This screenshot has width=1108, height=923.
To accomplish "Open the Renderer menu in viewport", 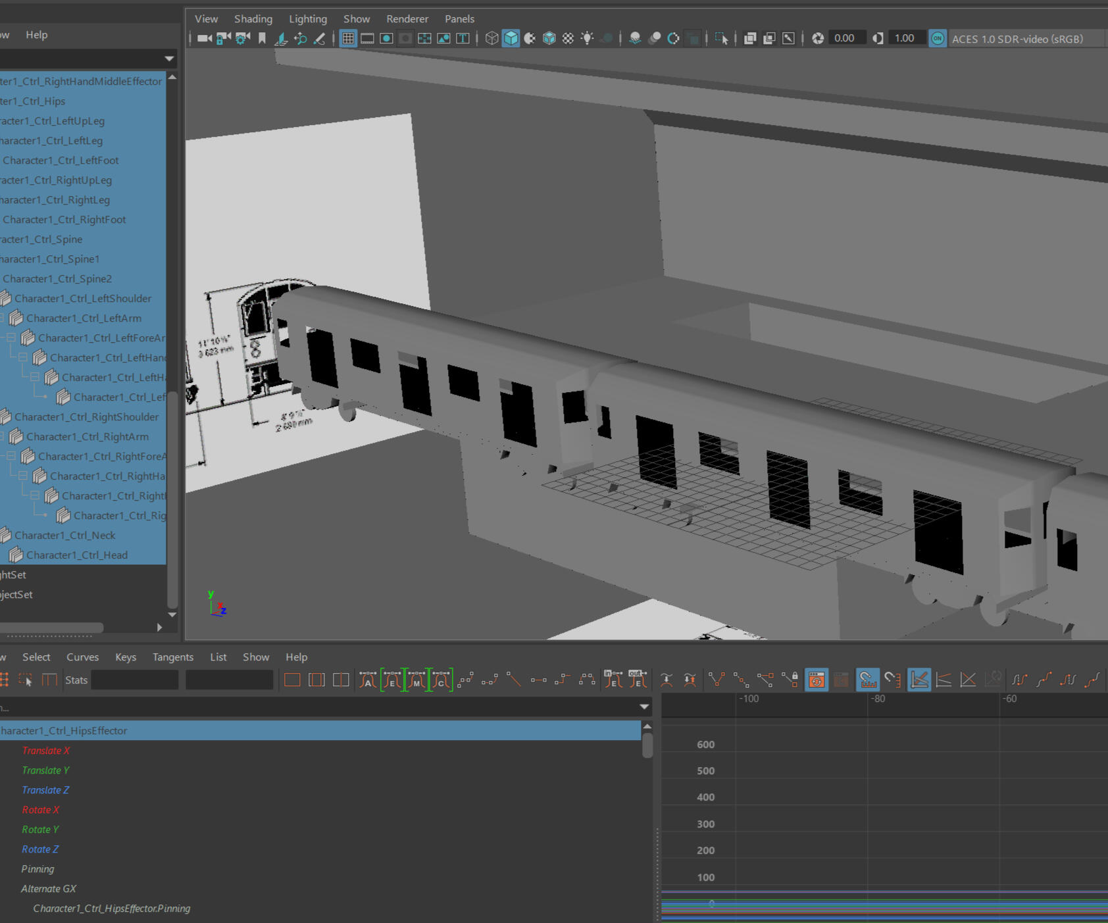I will click(407, 19).
